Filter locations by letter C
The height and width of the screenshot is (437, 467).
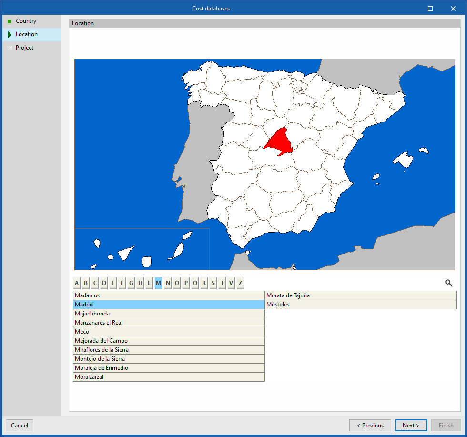click(95, 283)
